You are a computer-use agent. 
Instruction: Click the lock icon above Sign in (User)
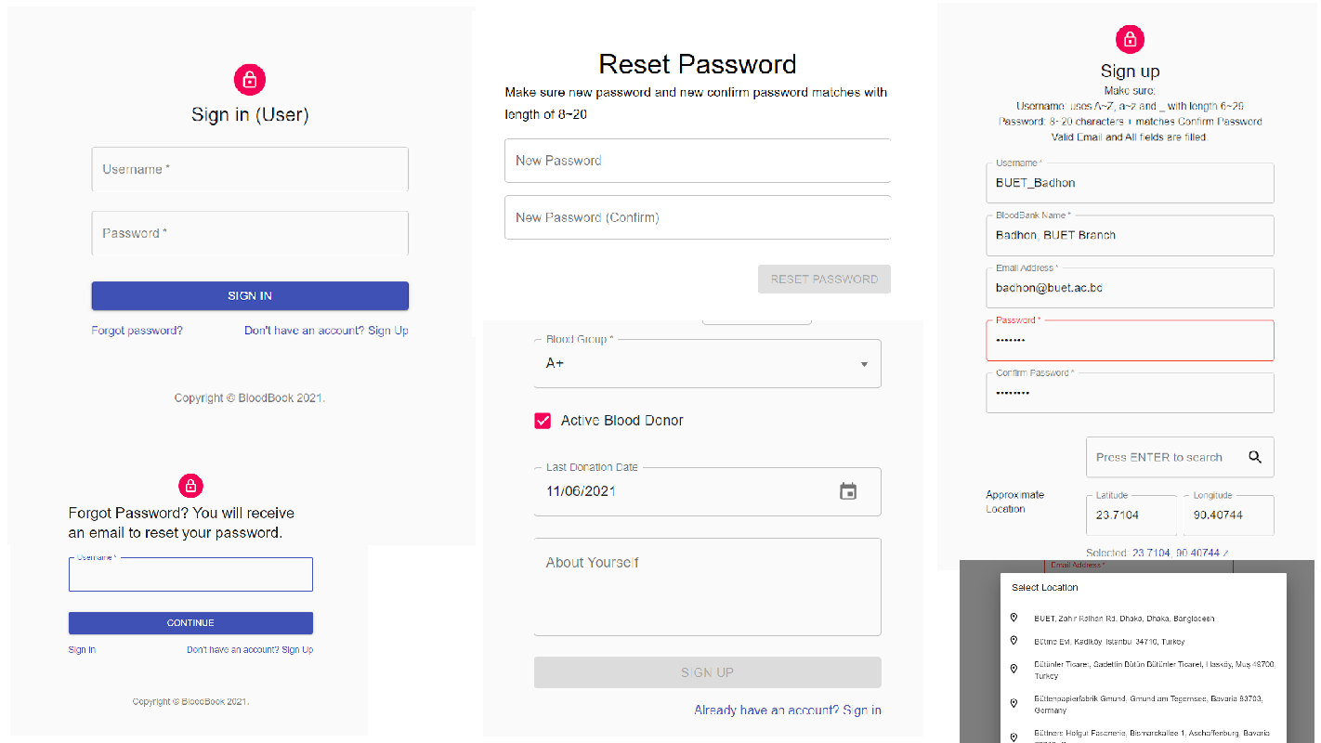(x=249, y=80)
